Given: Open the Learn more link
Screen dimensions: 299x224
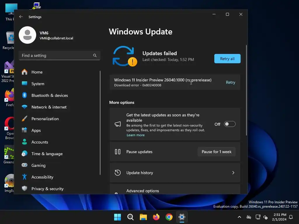Looking at the screenshot, I should pyautogui.click(x=135, y=135).
